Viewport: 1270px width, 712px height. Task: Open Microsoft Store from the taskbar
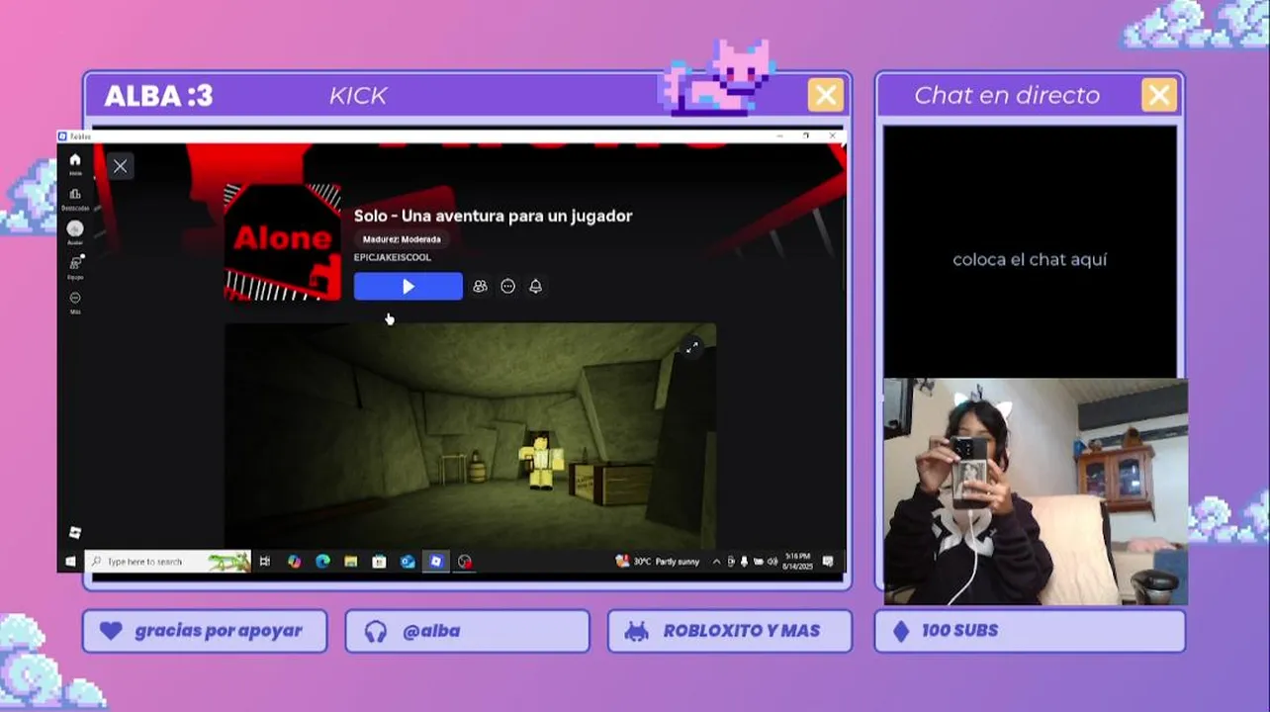coord(379,561)
